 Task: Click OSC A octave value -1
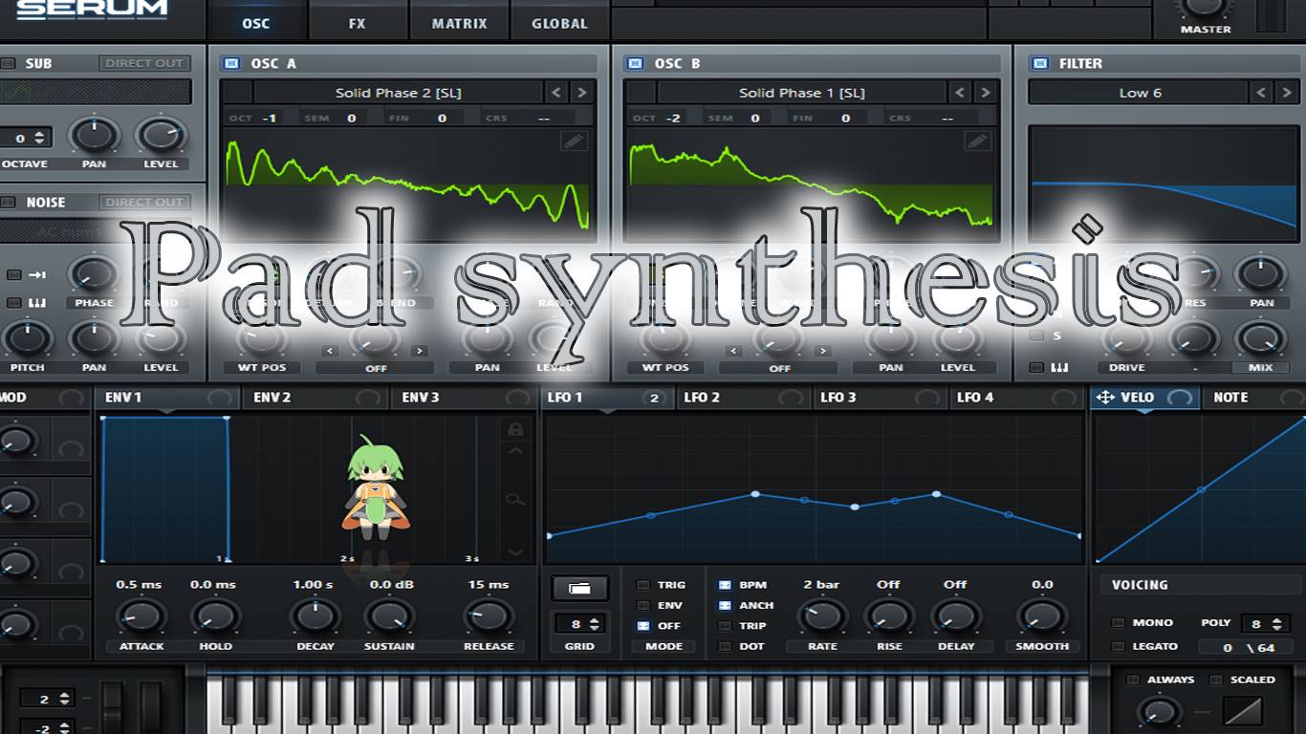(x=270, y=119)
